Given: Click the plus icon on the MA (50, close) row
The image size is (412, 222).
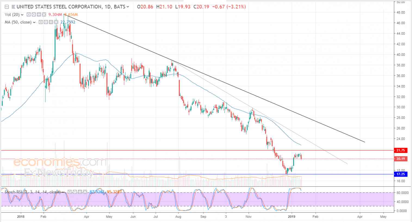Looking at the screenshot, I should pyautogui.click(x=50, y=22).
